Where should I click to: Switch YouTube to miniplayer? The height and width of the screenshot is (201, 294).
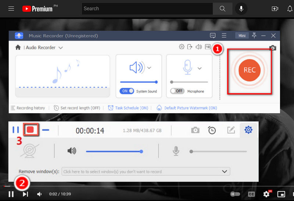tap(281, 194)
